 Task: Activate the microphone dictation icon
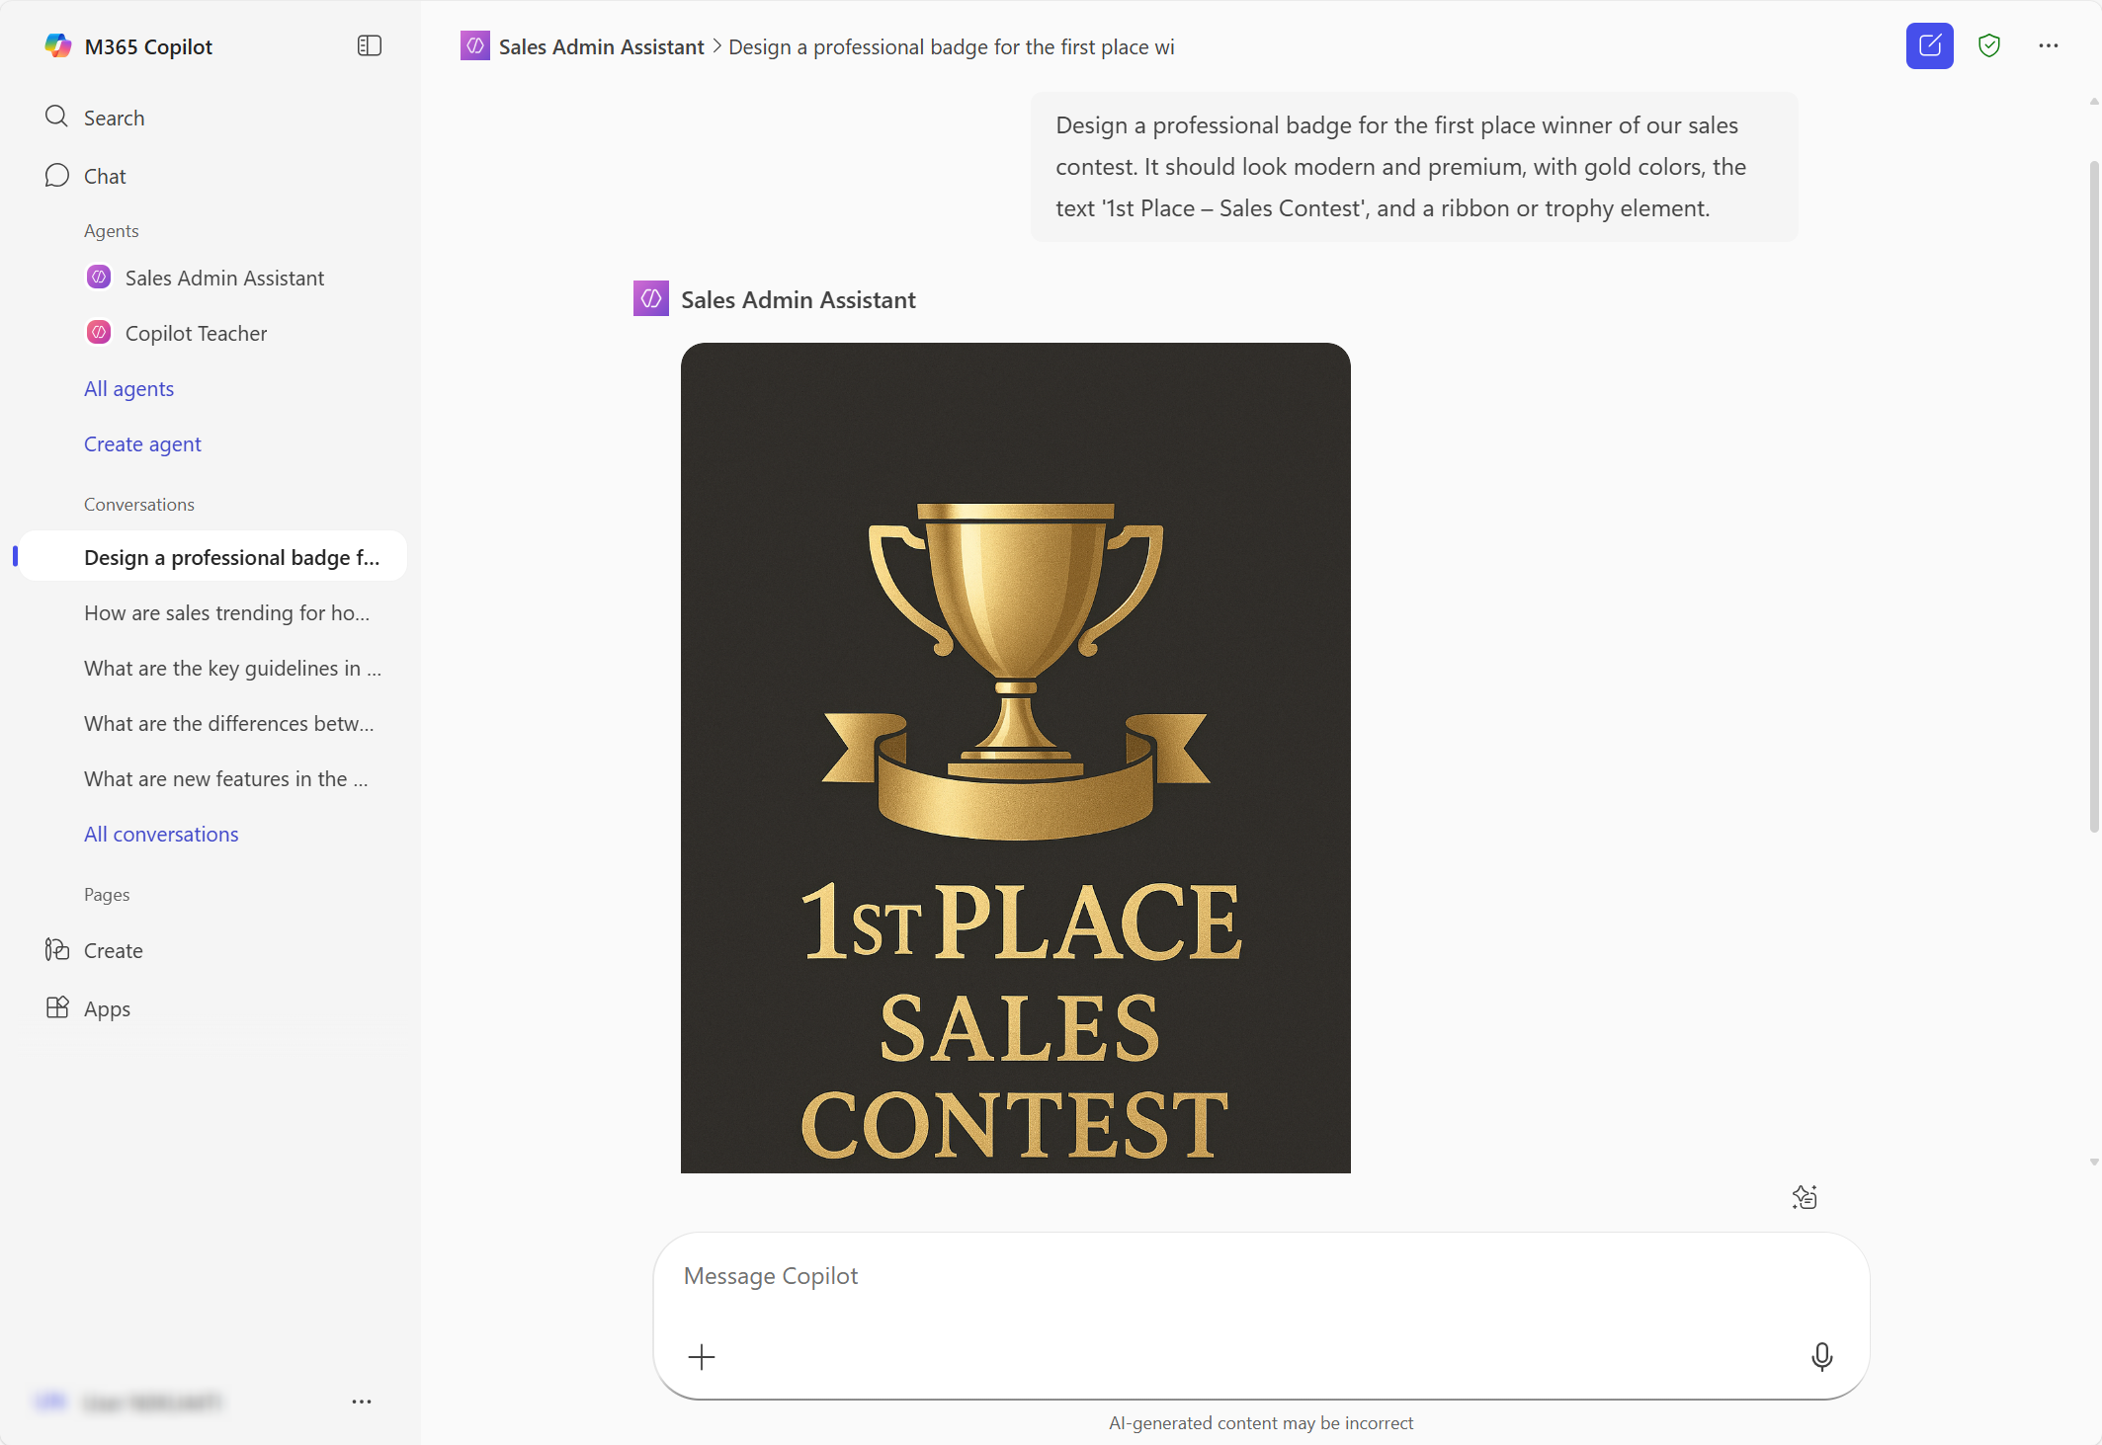click(x=1820, y=1357)
